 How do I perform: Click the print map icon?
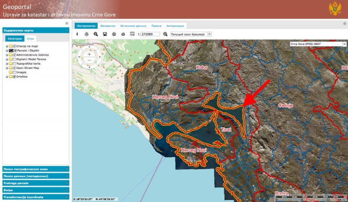click(114, 34)
